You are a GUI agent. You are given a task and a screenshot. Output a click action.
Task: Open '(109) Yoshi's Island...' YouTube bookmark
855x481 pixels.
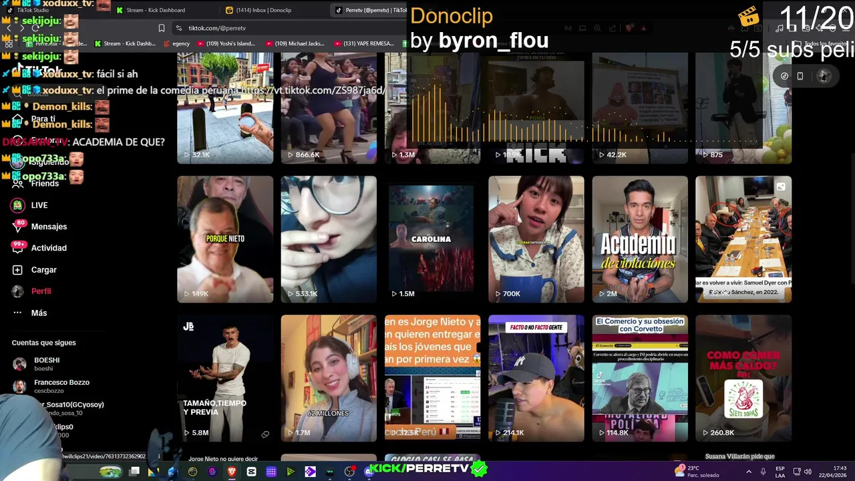[226, 43]
